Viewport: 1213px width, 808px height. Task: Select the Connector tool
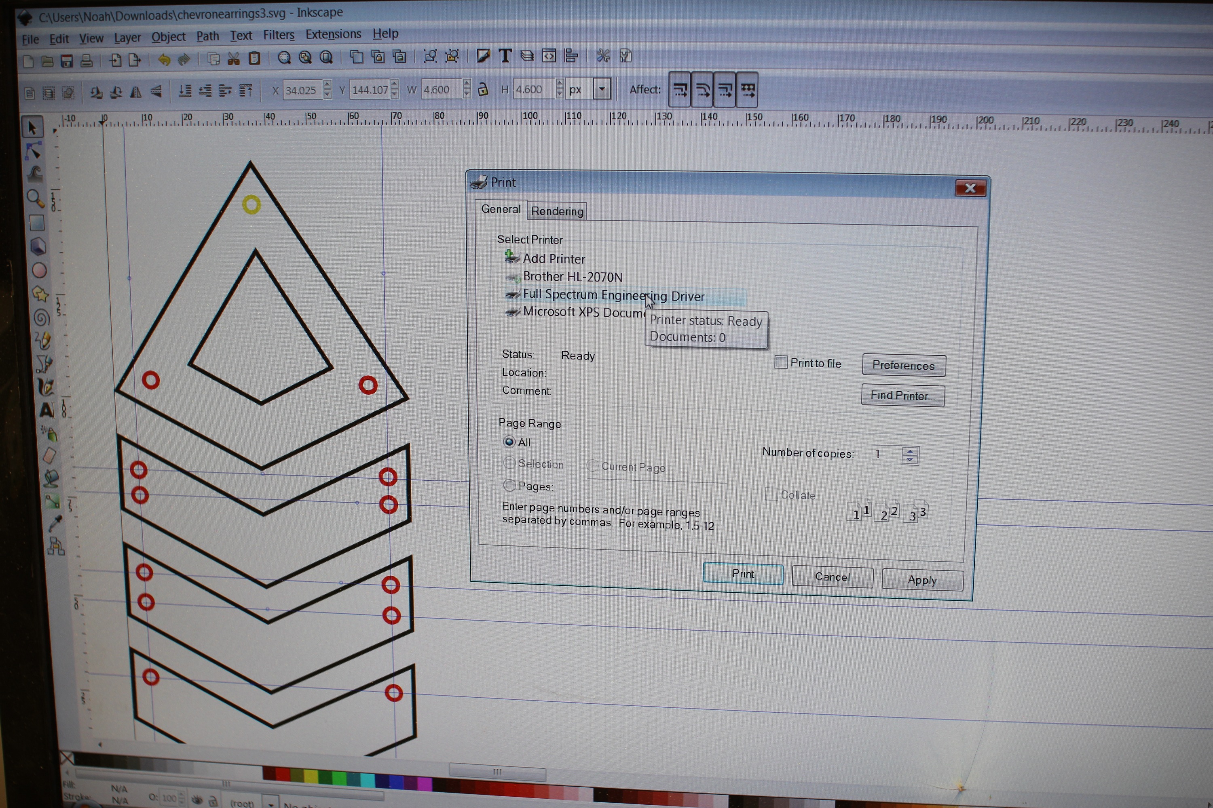[x=56, y=546]
